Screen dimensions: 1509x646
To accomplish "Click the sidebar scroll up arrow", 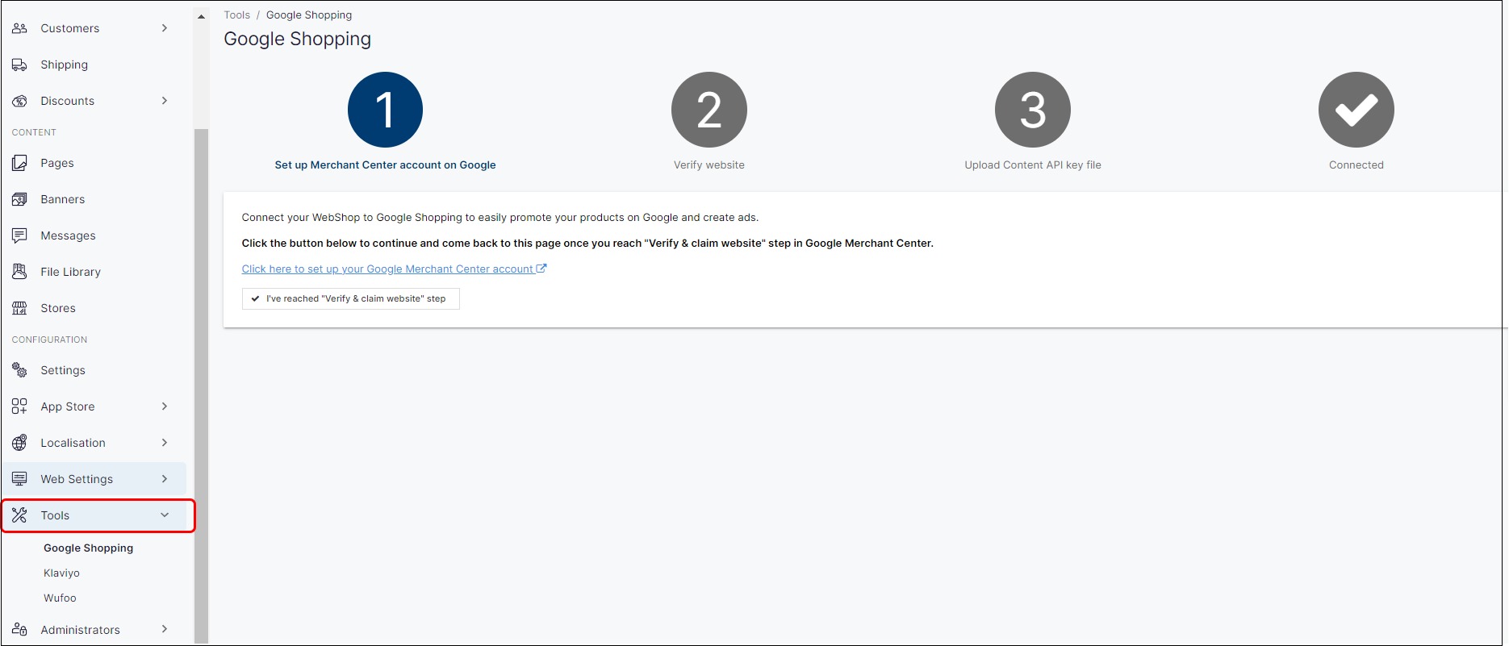I will coord(201,16).
